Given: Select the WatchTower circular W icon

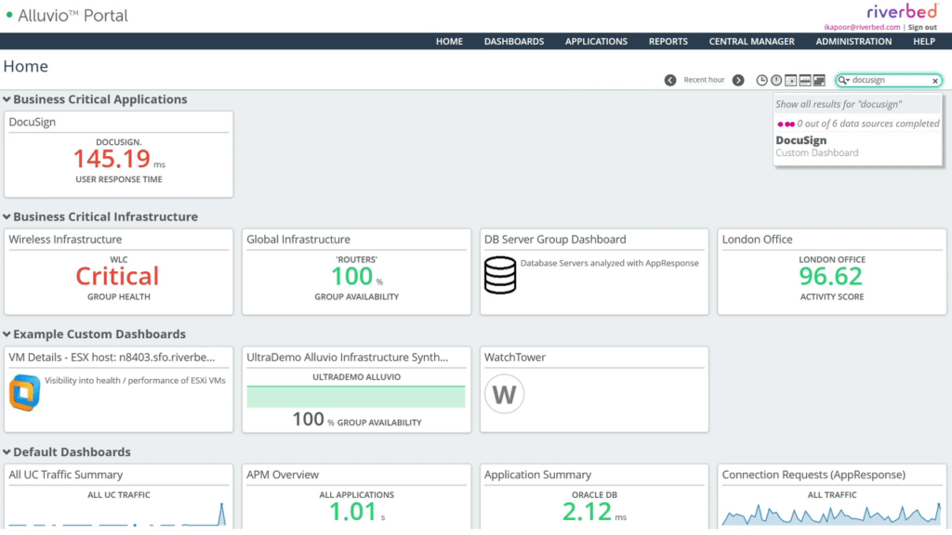Looking at the screenshot, I should [504, 394].
